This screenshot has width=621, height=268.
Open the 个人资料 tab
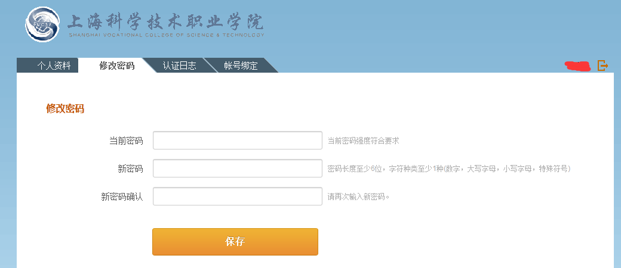54,66
